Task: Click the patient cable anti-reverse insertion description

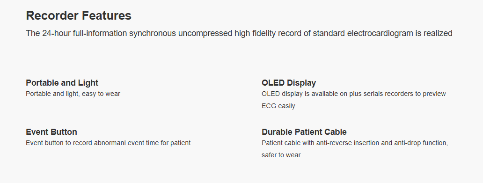Action: tap(355, 143)
